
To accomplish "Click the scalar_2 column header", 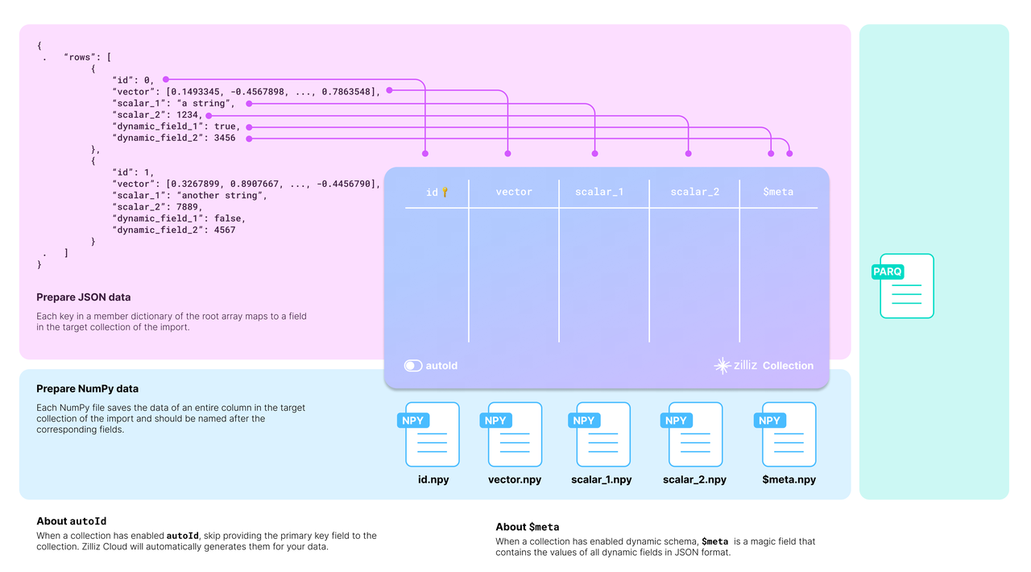I will coord(694,192).
